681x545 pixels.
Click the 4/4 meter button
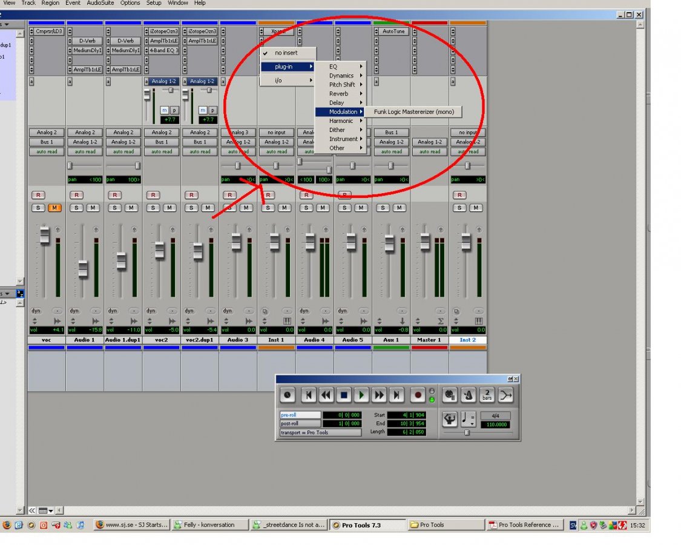(496, 416)
